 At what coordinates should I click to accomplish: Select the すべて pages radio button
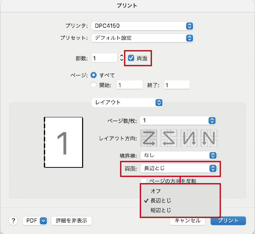[x=94, y=75]
